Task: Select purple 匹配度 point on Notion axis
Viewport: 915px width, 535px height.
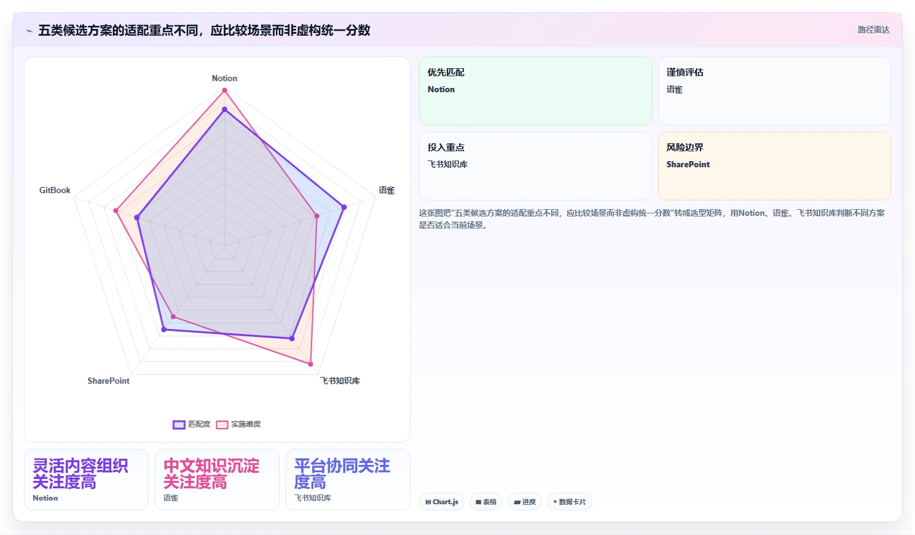Action: pyautogui.click(x=224, y=109)
